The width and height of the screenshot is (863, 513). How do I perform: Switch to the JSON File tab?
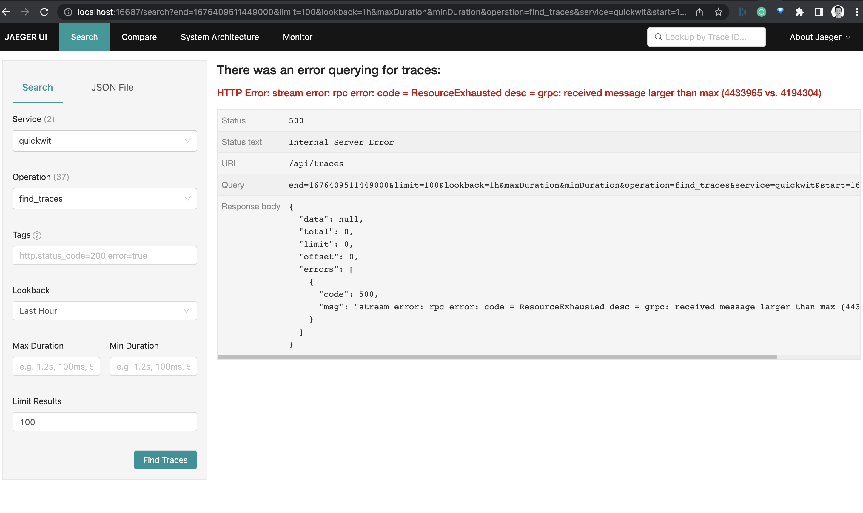[113, 87]
